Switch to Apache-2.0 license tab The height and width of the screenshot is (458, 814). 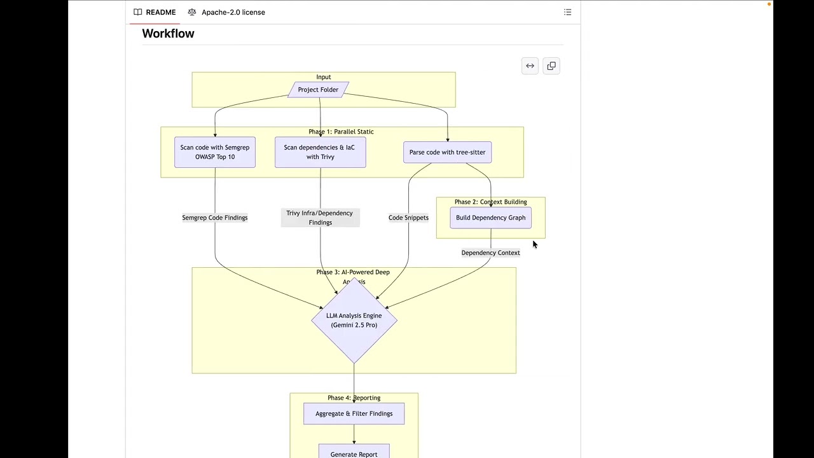226,12
